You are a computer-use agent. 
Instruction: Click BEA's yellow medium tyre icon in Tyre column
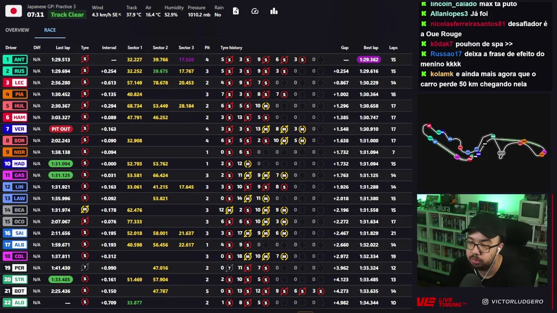click(85, 210)
